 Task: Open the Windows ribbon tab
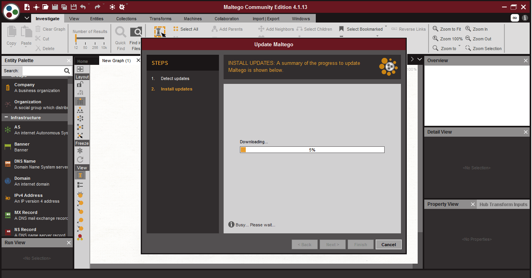[x=301, y=19]
